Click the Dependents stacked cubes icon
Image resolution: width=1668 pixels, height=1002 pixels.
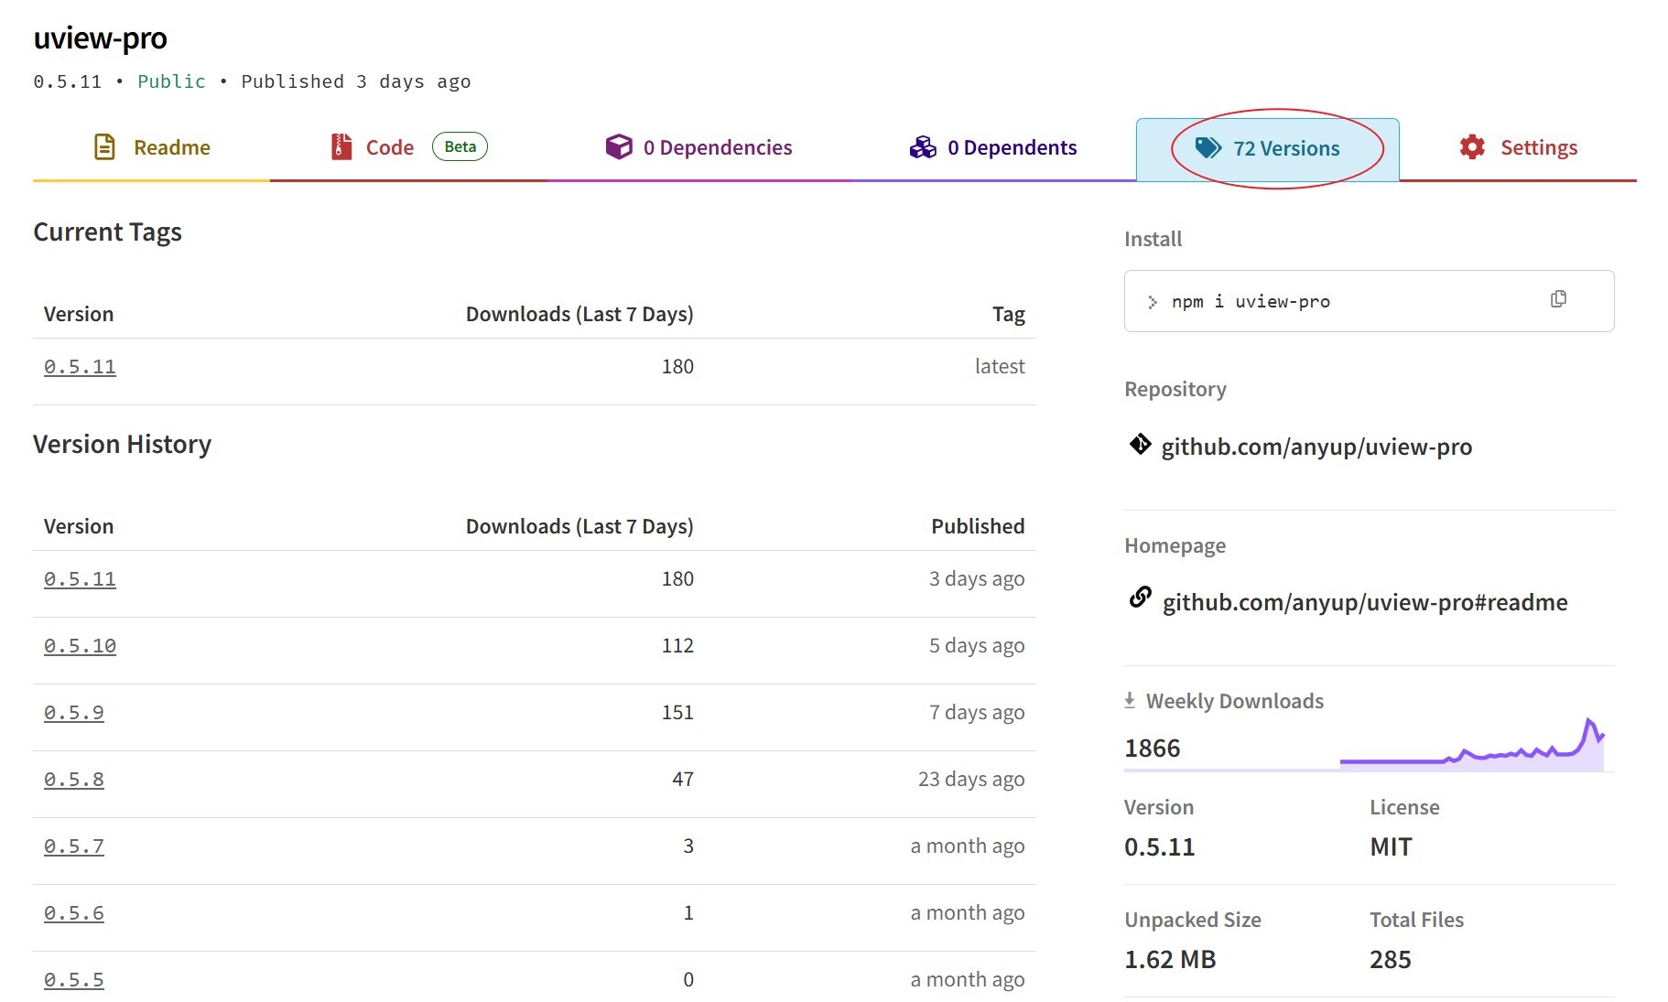click(923, 147)
